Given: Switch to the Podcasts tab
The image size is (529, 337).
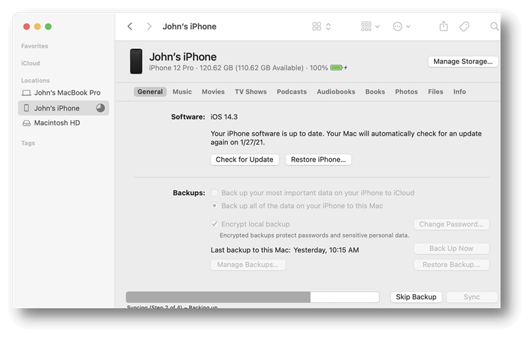Looking at the screenshot, I should coord(292,92).
